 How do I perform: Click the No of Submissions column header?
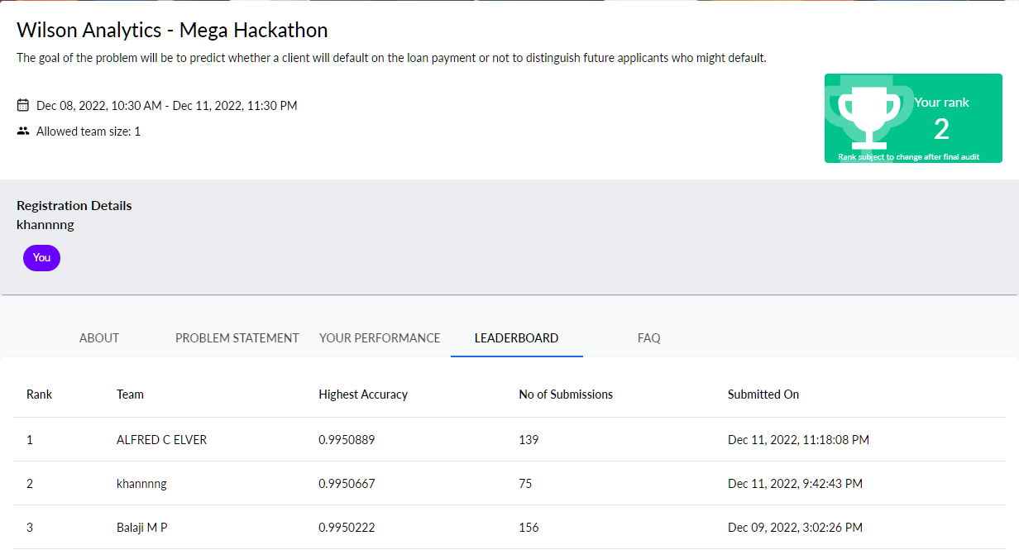click(566, 395)
